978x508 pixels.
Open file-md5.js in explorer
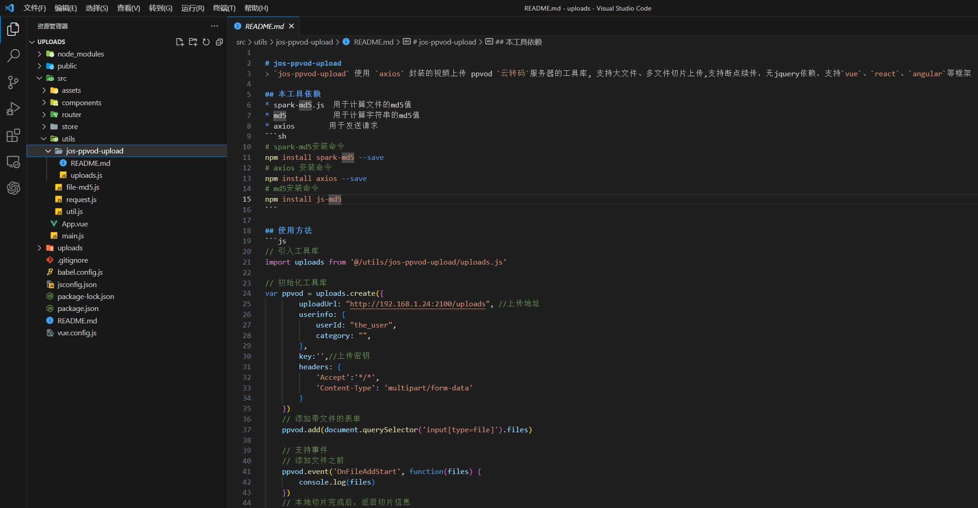click(x=83, y=187)
